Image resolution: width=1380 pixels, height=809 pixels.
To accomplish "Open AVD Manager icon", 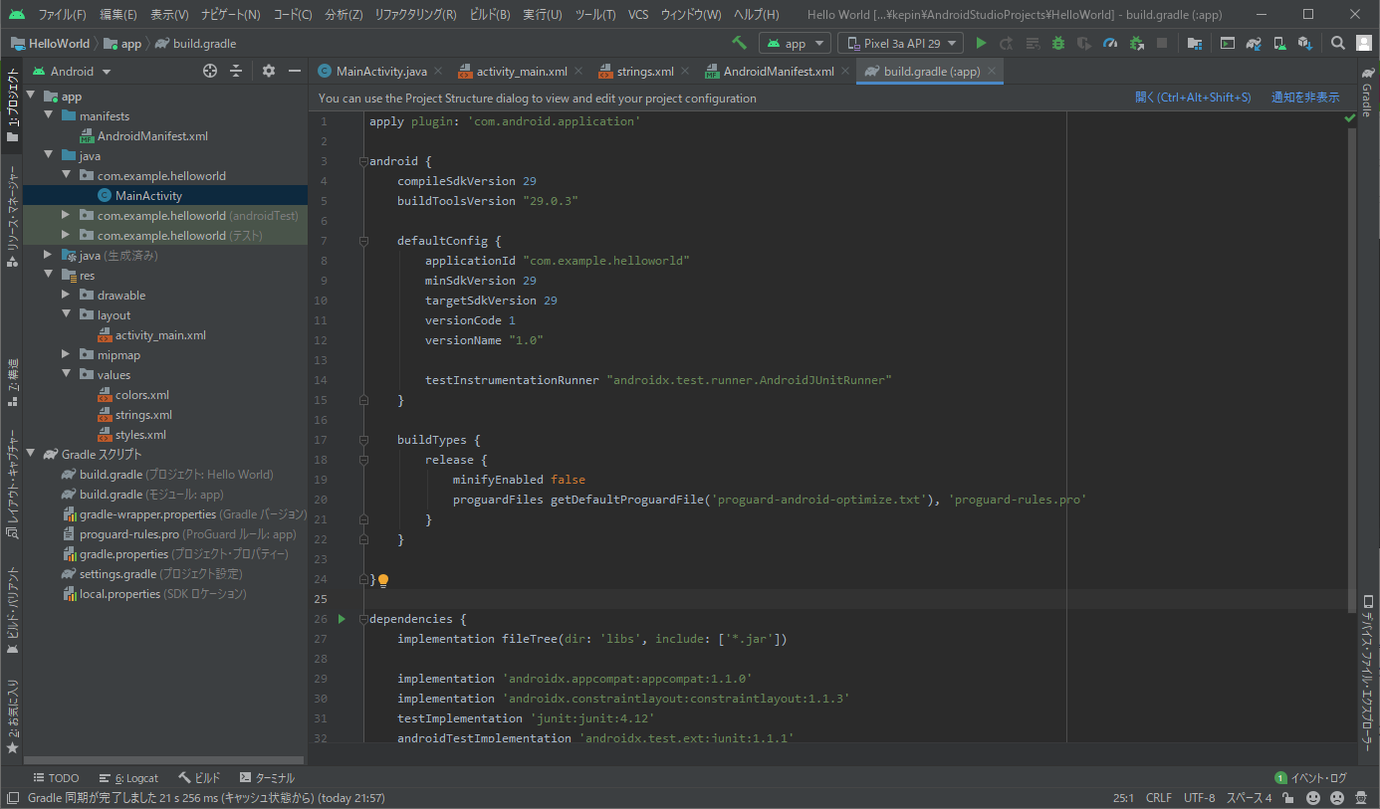I will point(1279,43).
